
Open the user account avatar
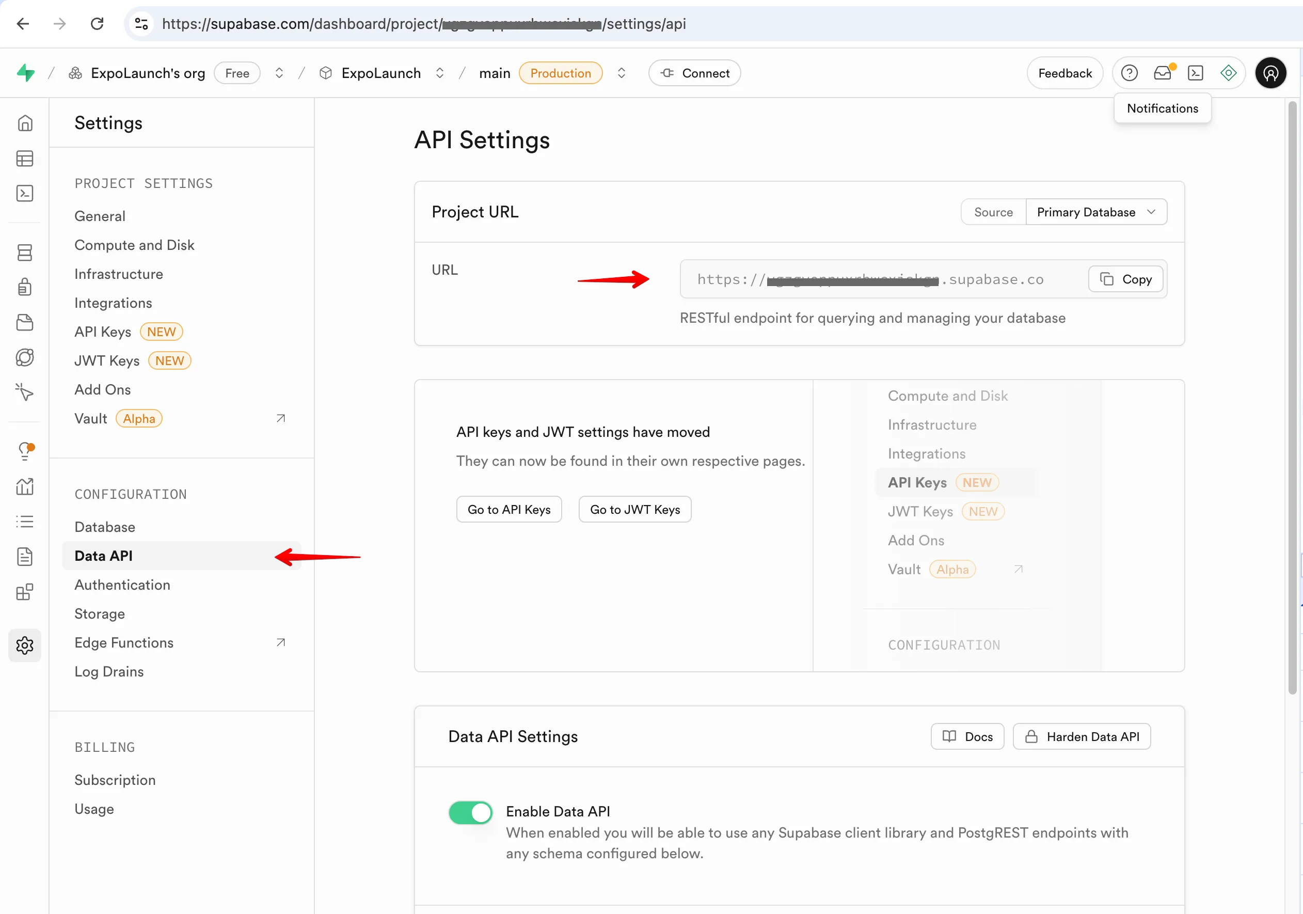pos(1271,73)
